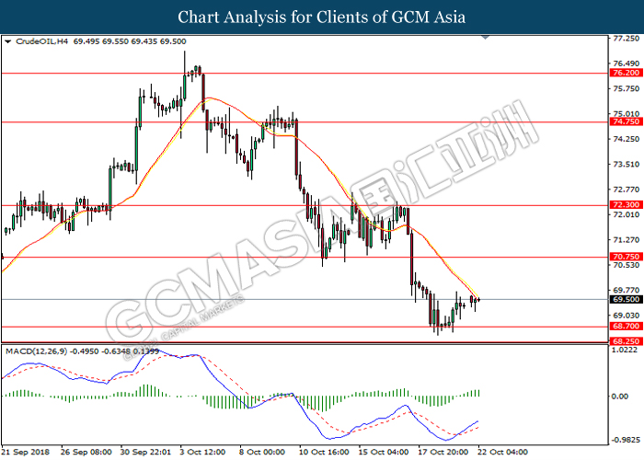Click the chart shift triangle marker
The height and width of the screenshot is (460, 644).
[485, 38]
